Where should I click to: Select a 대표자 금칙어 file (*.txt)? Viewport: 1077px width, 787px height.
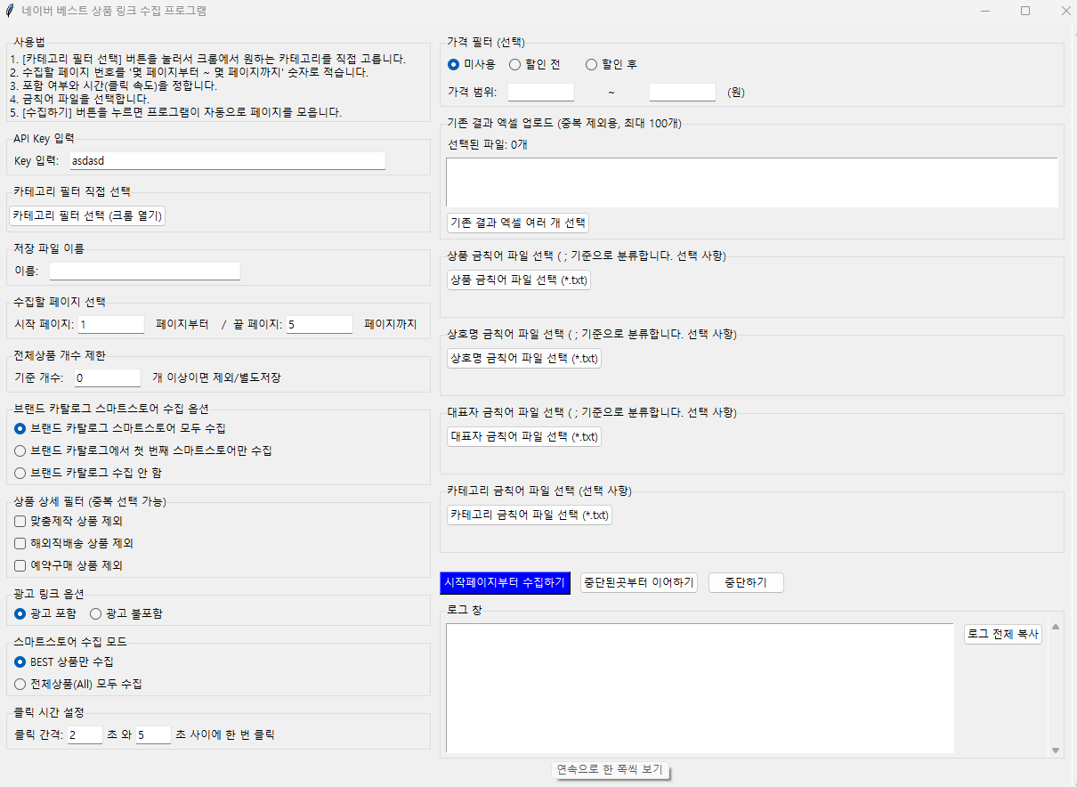(x=523, y=436)
